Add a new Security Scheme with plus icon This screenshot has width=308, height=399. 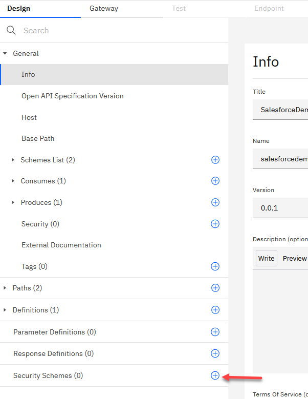click(x=215, y=375)
